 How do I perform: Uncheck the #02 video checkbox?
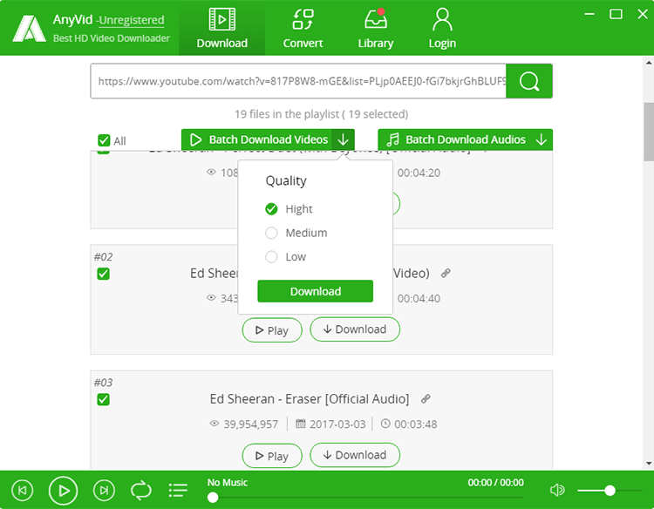[x=104, y=274]
